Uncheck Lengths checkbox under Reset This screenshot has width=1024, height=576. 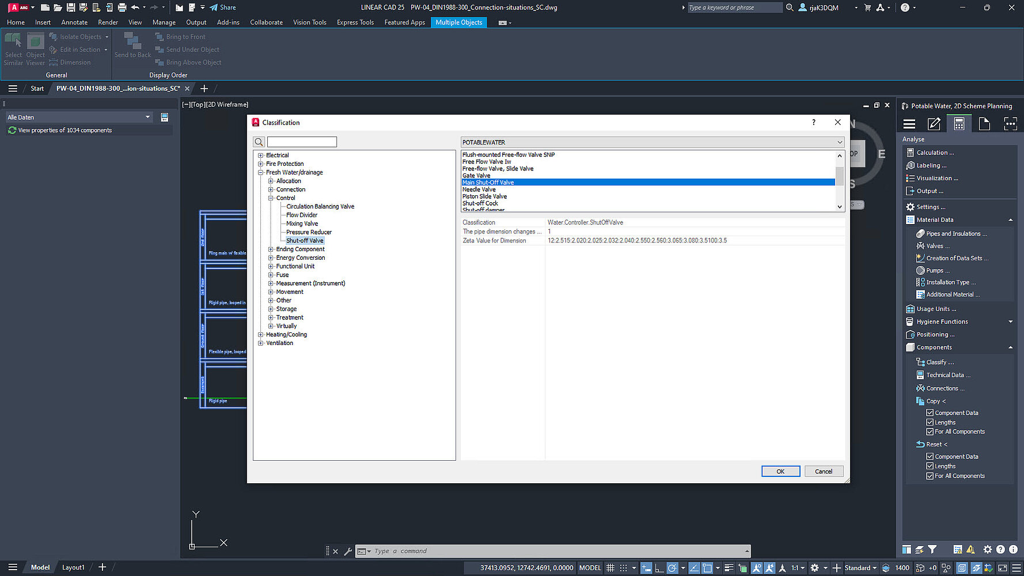click(930, 467)
